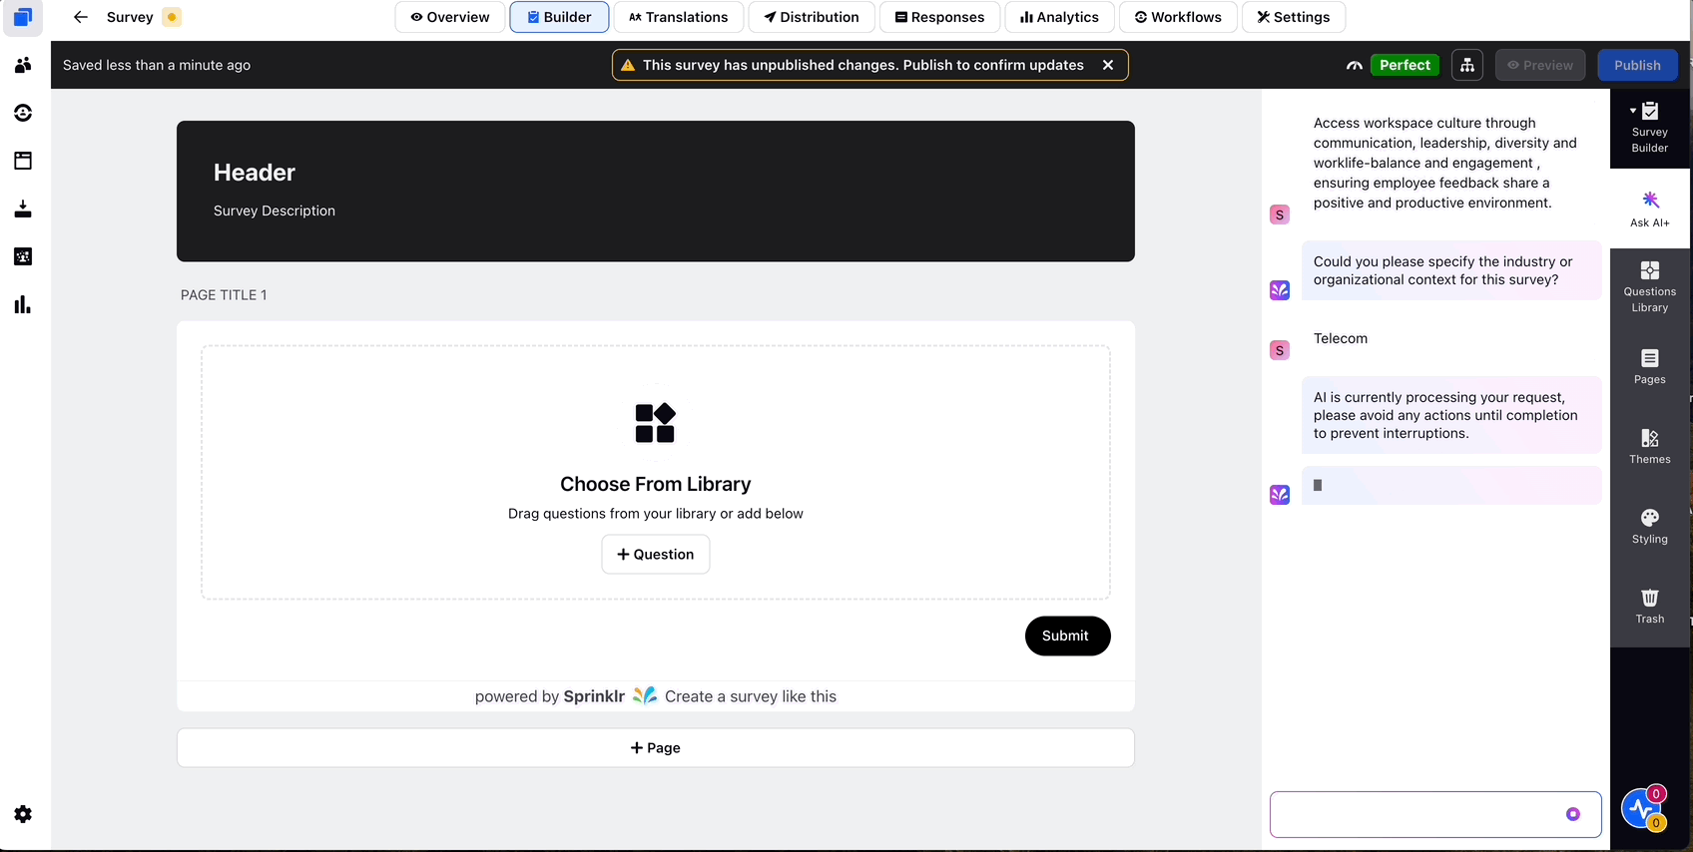1693x852 pixels.
Task: Click the Saved less than a minute ago status
Action: [x=157, y=65]
